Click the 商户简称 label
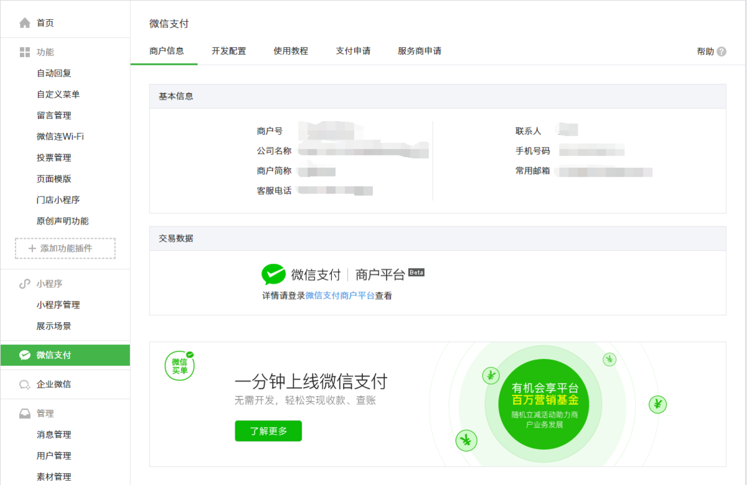This screenshot has height=485, width=747. point(274,171)
